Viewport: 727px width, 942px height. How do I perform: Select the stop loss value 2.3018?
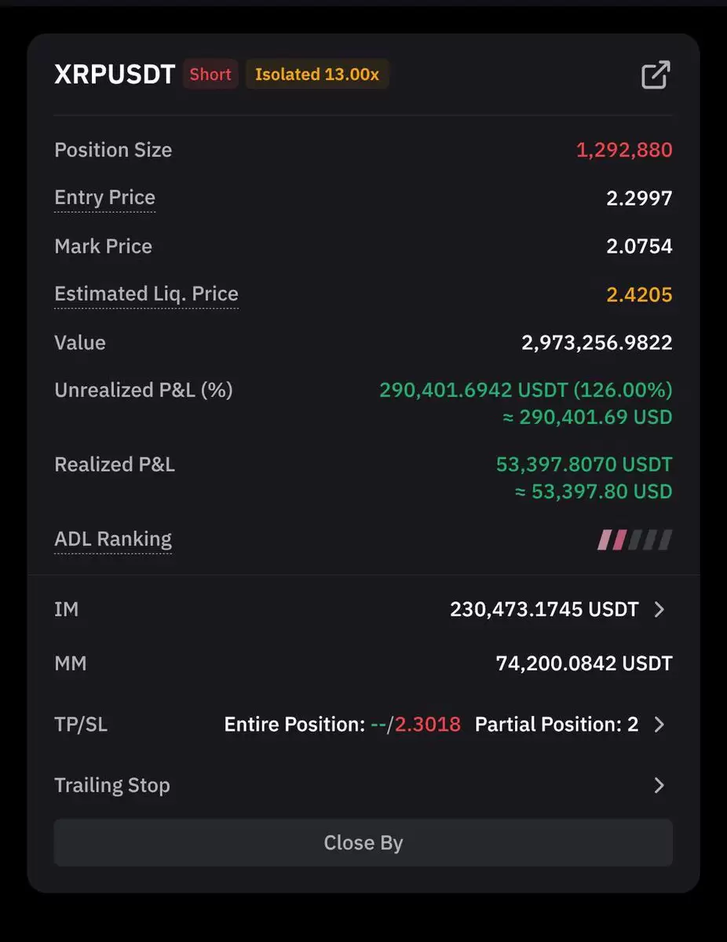[428, 724]
